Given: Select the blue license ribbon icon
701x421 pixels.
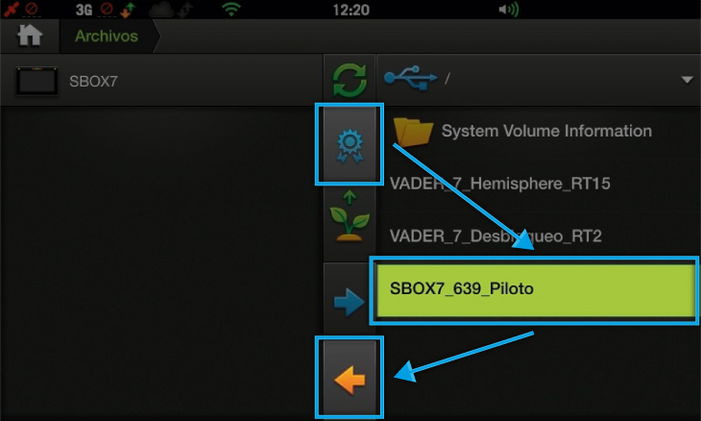Looking at the screenshot, I should 350,146.
